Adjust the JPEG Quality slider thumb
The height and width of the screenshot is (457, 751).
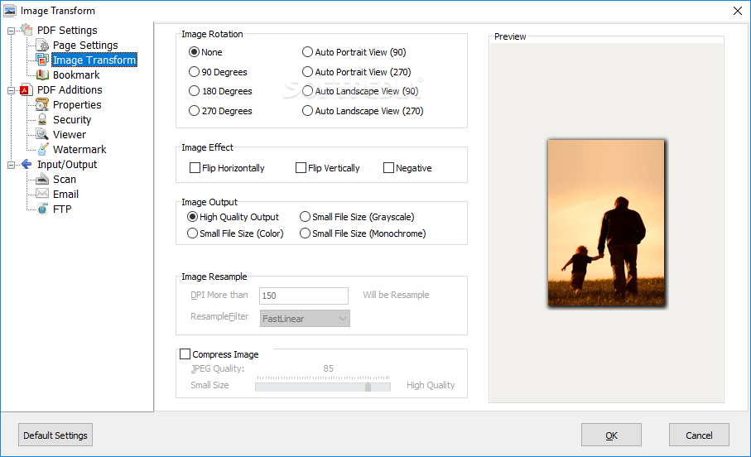coord(368,387)
